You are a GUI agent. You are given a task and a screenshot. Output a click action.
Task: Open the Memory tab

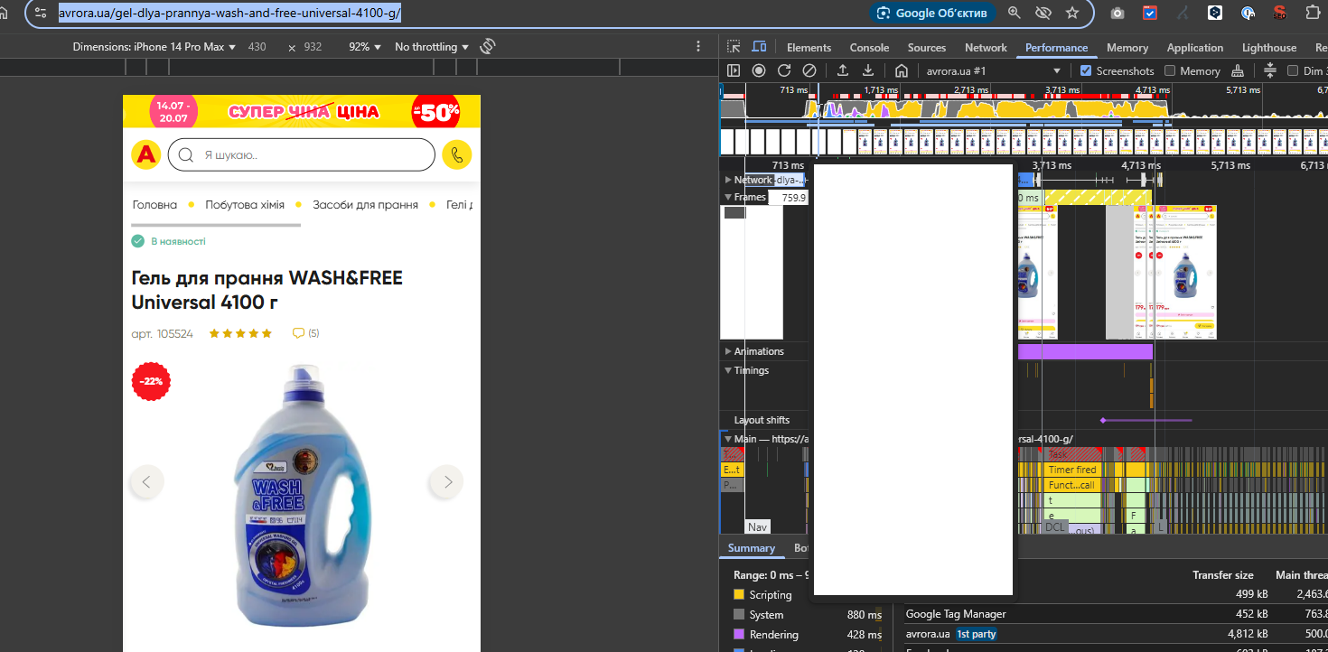point(1127,48)
